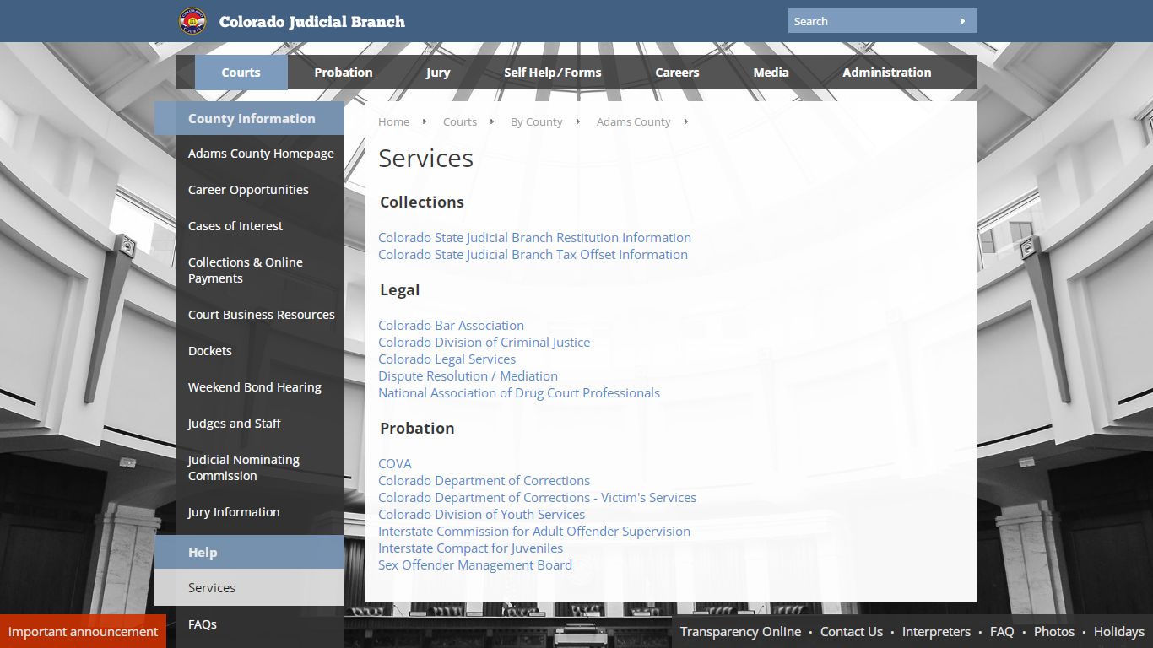
Task: Open Dispute Resolution / Mediation link
Action: pos(468,376)
